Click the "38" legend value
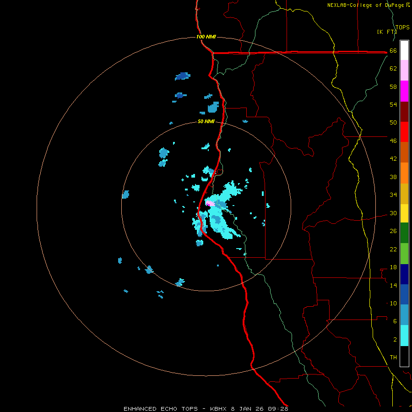The width and height of the screenshot is (412, 412). click(x=393, y=177)
